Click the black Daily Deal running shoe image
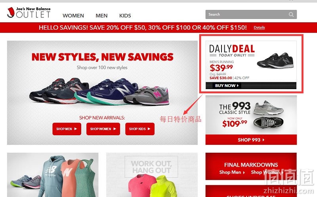The image size is (317, 197). click(x=275, y=61)
